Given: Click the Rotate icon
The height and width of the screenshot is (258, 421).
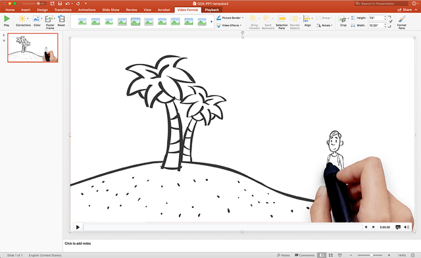Looking at the screenshot, I should tap(318, 25).
